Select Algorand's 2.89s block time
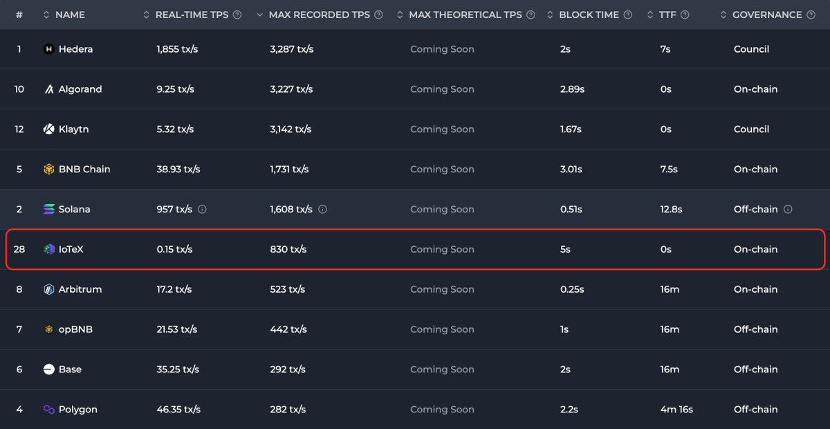This screenshot has width=830, height=429. click(572, 89)
